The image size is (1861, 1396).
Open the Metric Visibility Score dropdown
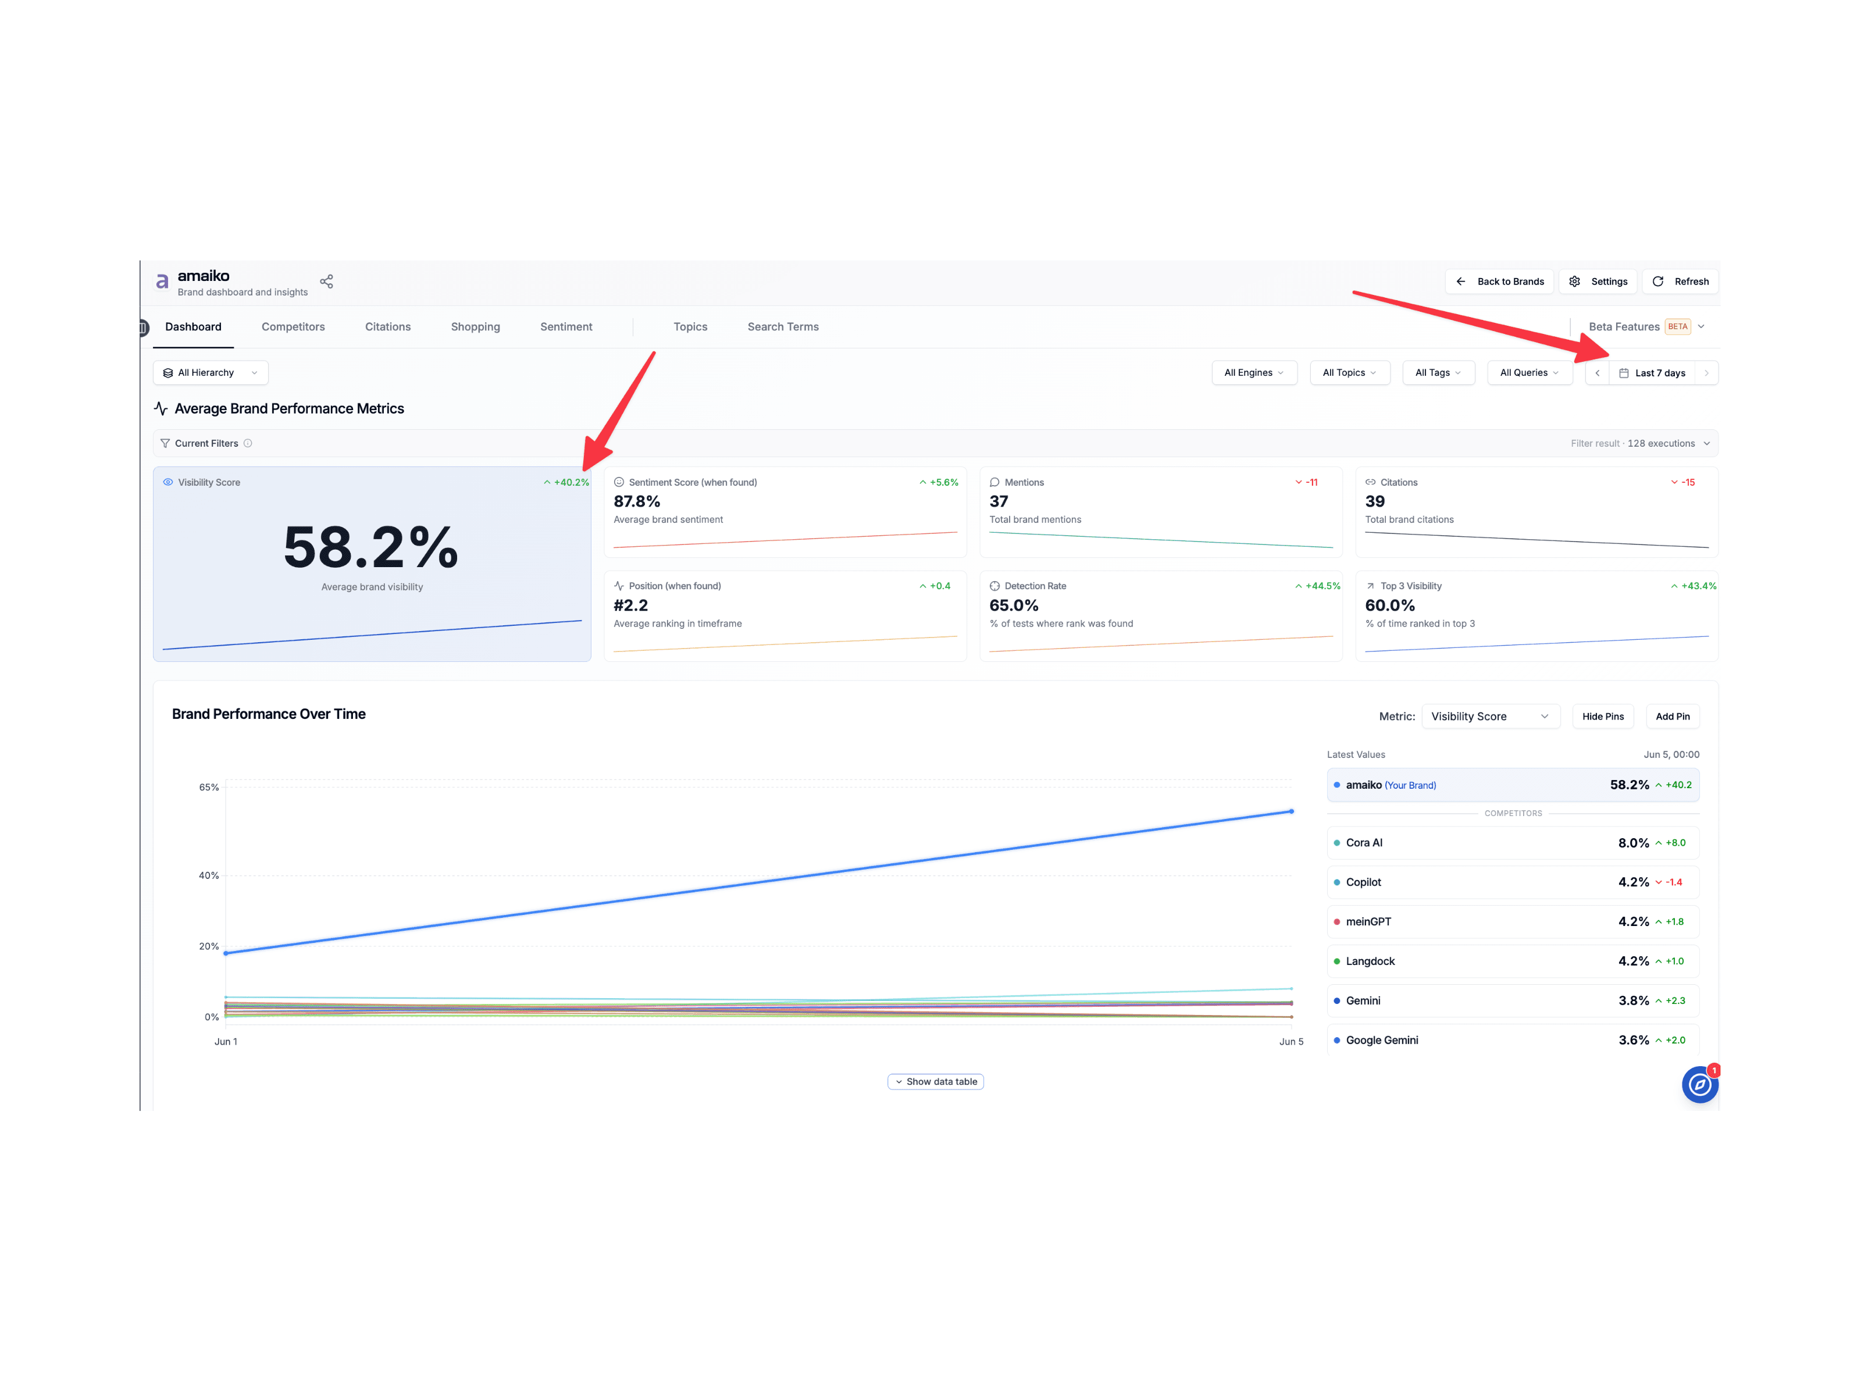pyautogui.click(x=1490, y=716)
